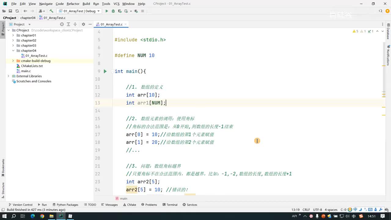Viewport: 391px width, 220px height.
Task: Jump to the previous highlighted error arrow
Action: pyautogui.click(x=377, y=31)
